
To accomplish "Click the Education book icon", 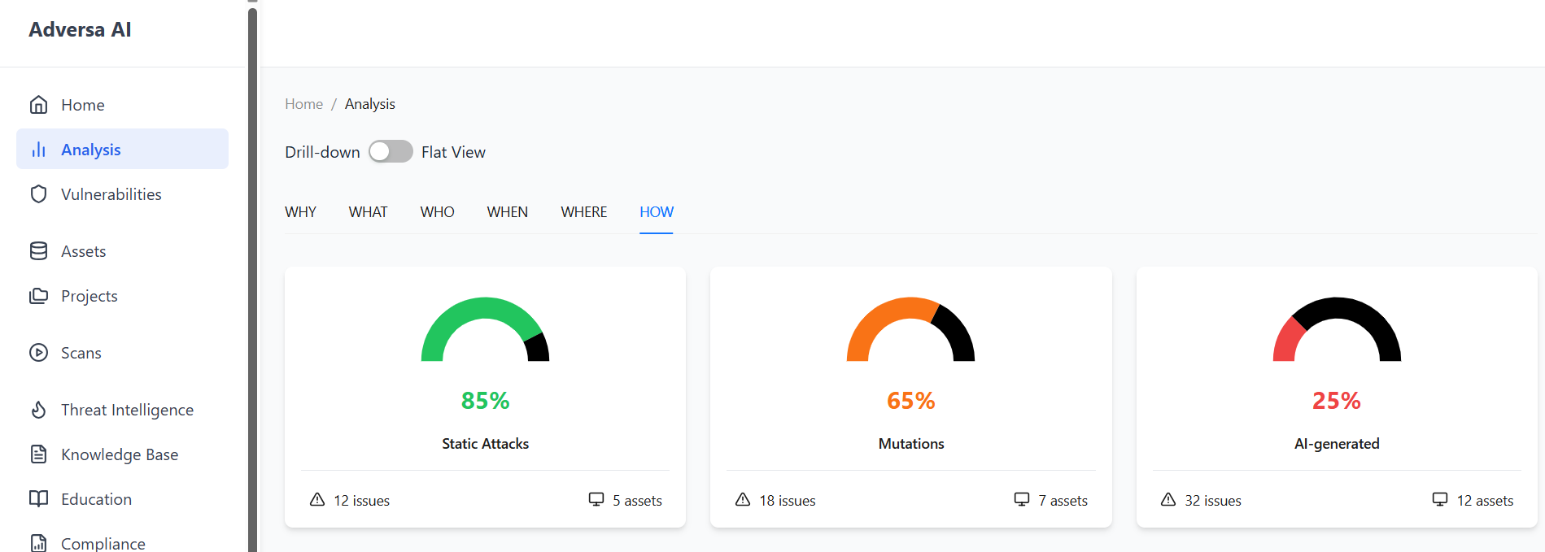I will pyautogui.click(x=38, y=499).
